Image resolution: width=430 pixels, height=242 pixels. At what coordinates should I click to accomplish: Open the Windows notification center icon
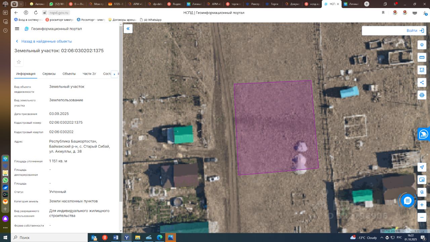coord(423,238)
